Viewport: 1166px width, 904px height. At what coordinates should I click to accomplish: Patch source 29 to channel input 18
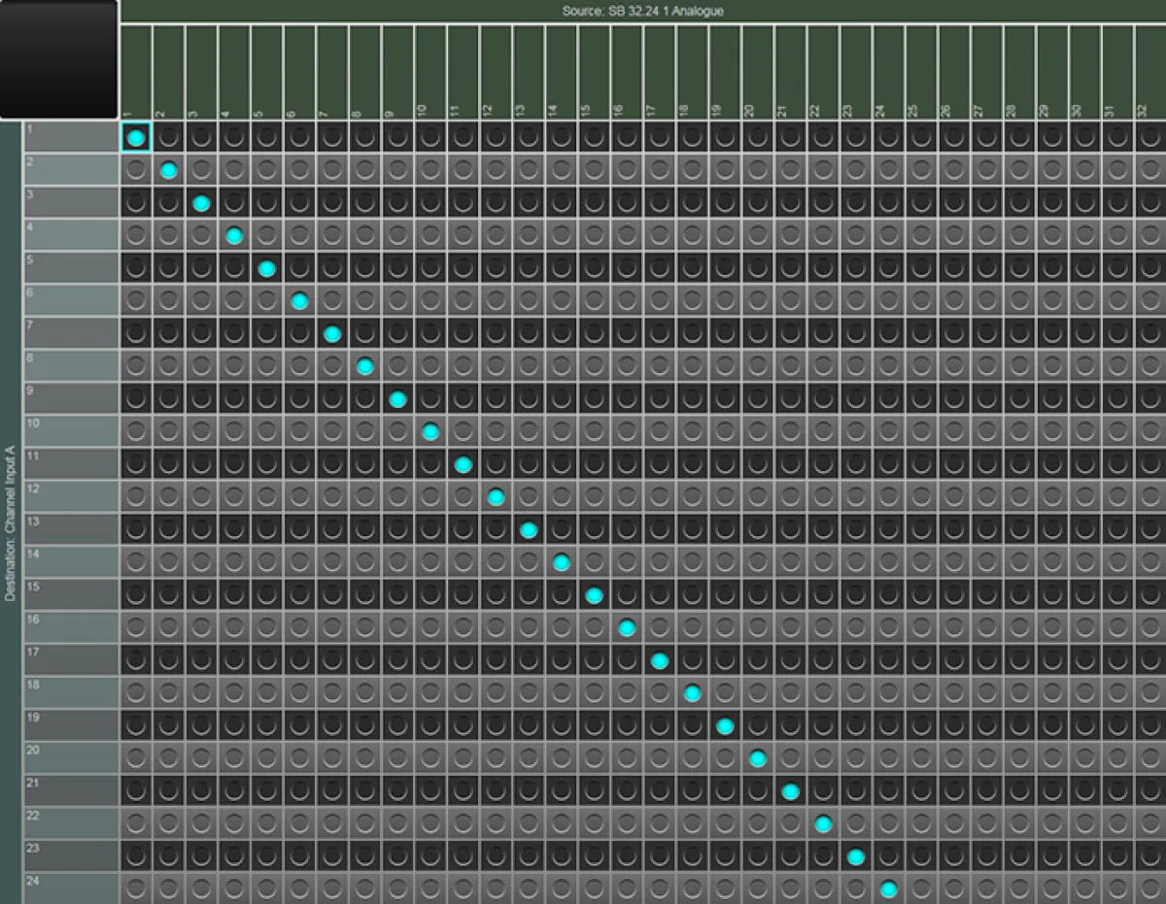click(1052, 693)
